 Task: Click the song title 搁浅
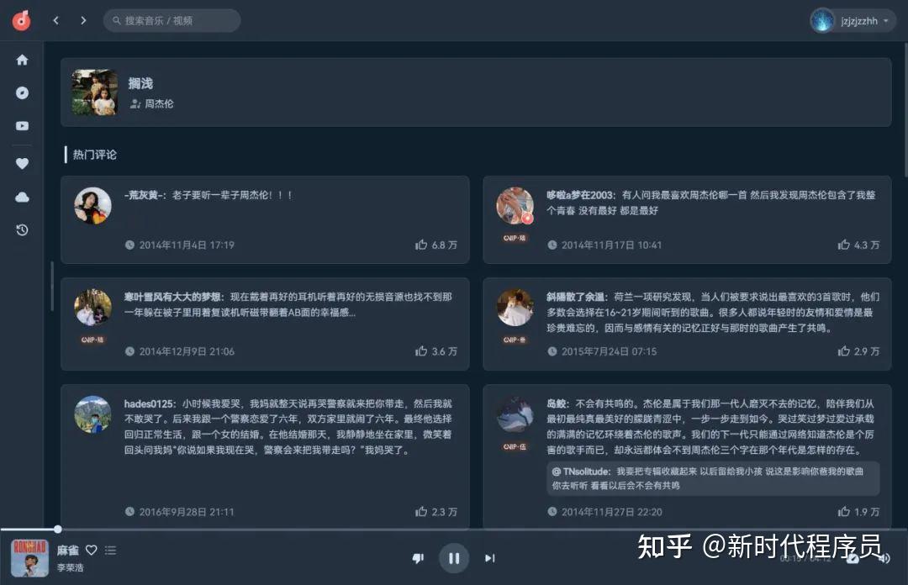140,83
